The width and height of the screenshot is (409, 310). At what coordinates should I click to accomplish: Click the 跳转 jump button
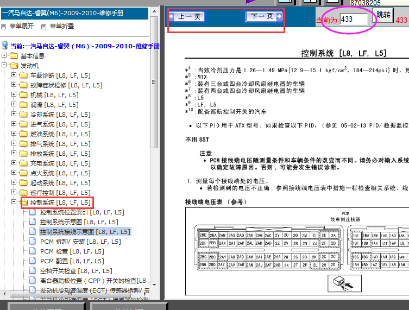pos(383,15)
